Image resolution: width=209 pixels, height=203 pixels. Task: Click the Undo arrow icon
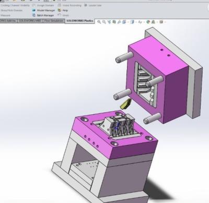pyautogui.click(x=60, y=15)
